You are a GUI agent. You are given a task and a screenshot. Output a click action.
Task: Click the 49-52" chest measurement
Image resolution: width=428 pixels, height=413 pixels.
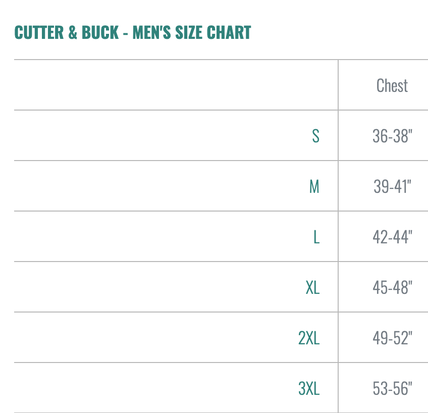(x=392, y=338)
